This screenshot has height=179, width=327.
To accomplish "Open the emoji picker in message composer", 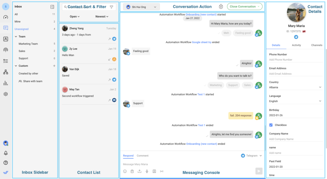I will pyautogui.click(x=125, y=171).
